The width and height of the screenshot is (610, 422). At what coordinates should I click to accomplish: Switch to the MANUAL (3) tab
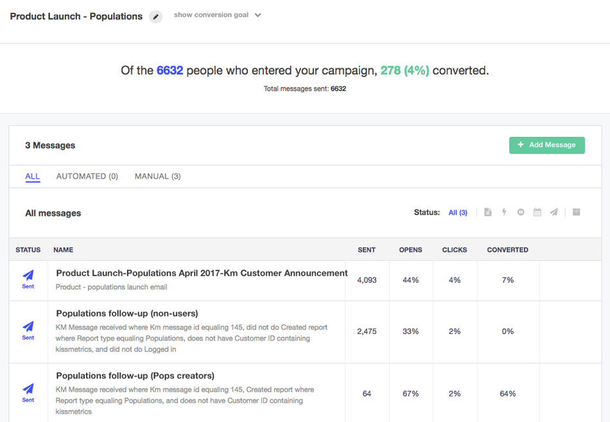click(157, 176)
